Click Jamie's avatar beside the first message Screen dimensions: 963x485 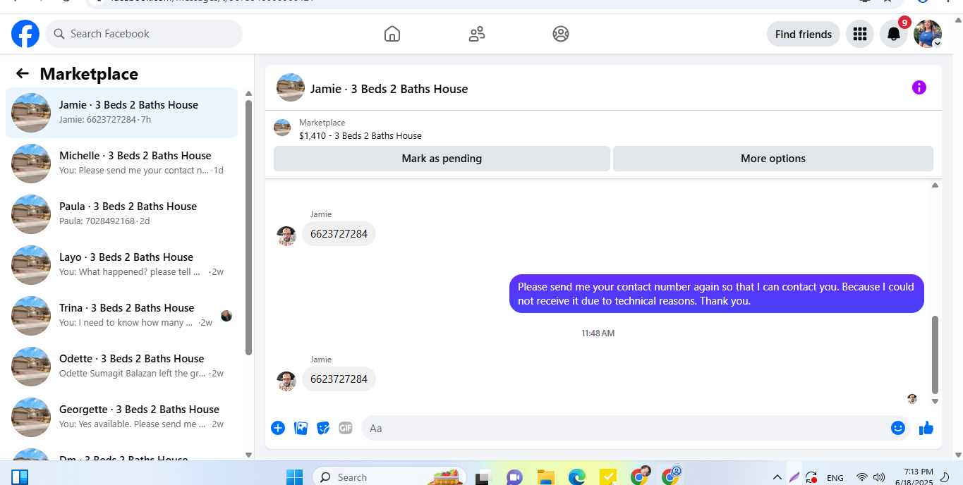286,235
